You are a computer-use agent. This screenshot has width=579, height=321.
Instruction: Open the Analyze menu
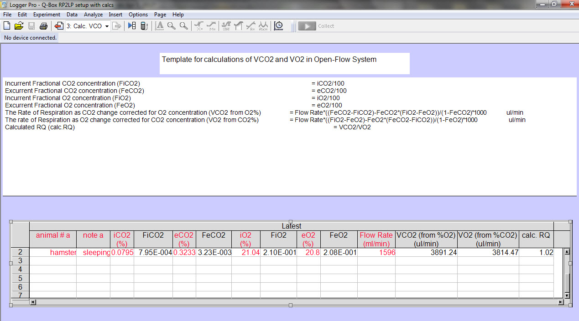pos(93,14)
